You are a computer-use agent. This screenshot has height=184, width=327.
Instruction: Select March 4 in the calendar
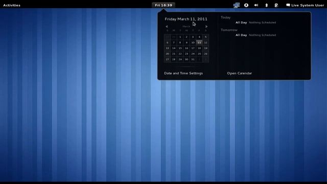pyautogui.click(x=199, y=37)
